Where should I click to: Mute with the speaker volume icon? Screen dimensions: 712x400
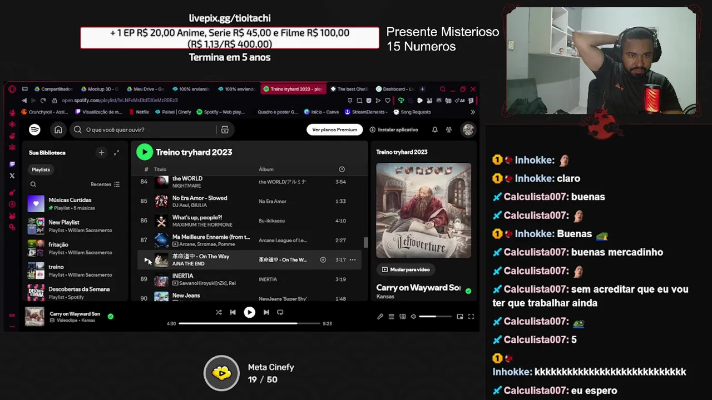pos(413,317)
